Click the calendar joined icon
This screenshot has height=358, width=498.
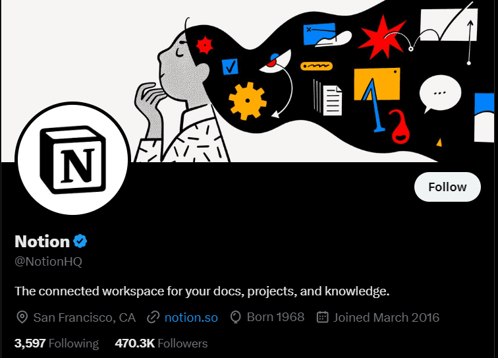coord(322,317)
